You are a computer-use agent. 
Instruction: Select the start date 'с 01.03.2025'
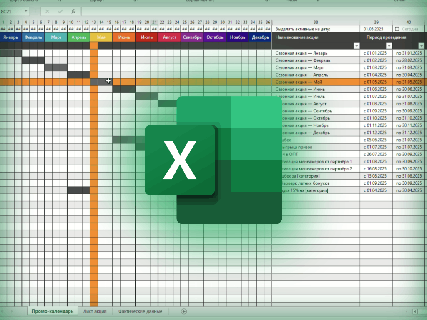[376, 67]
